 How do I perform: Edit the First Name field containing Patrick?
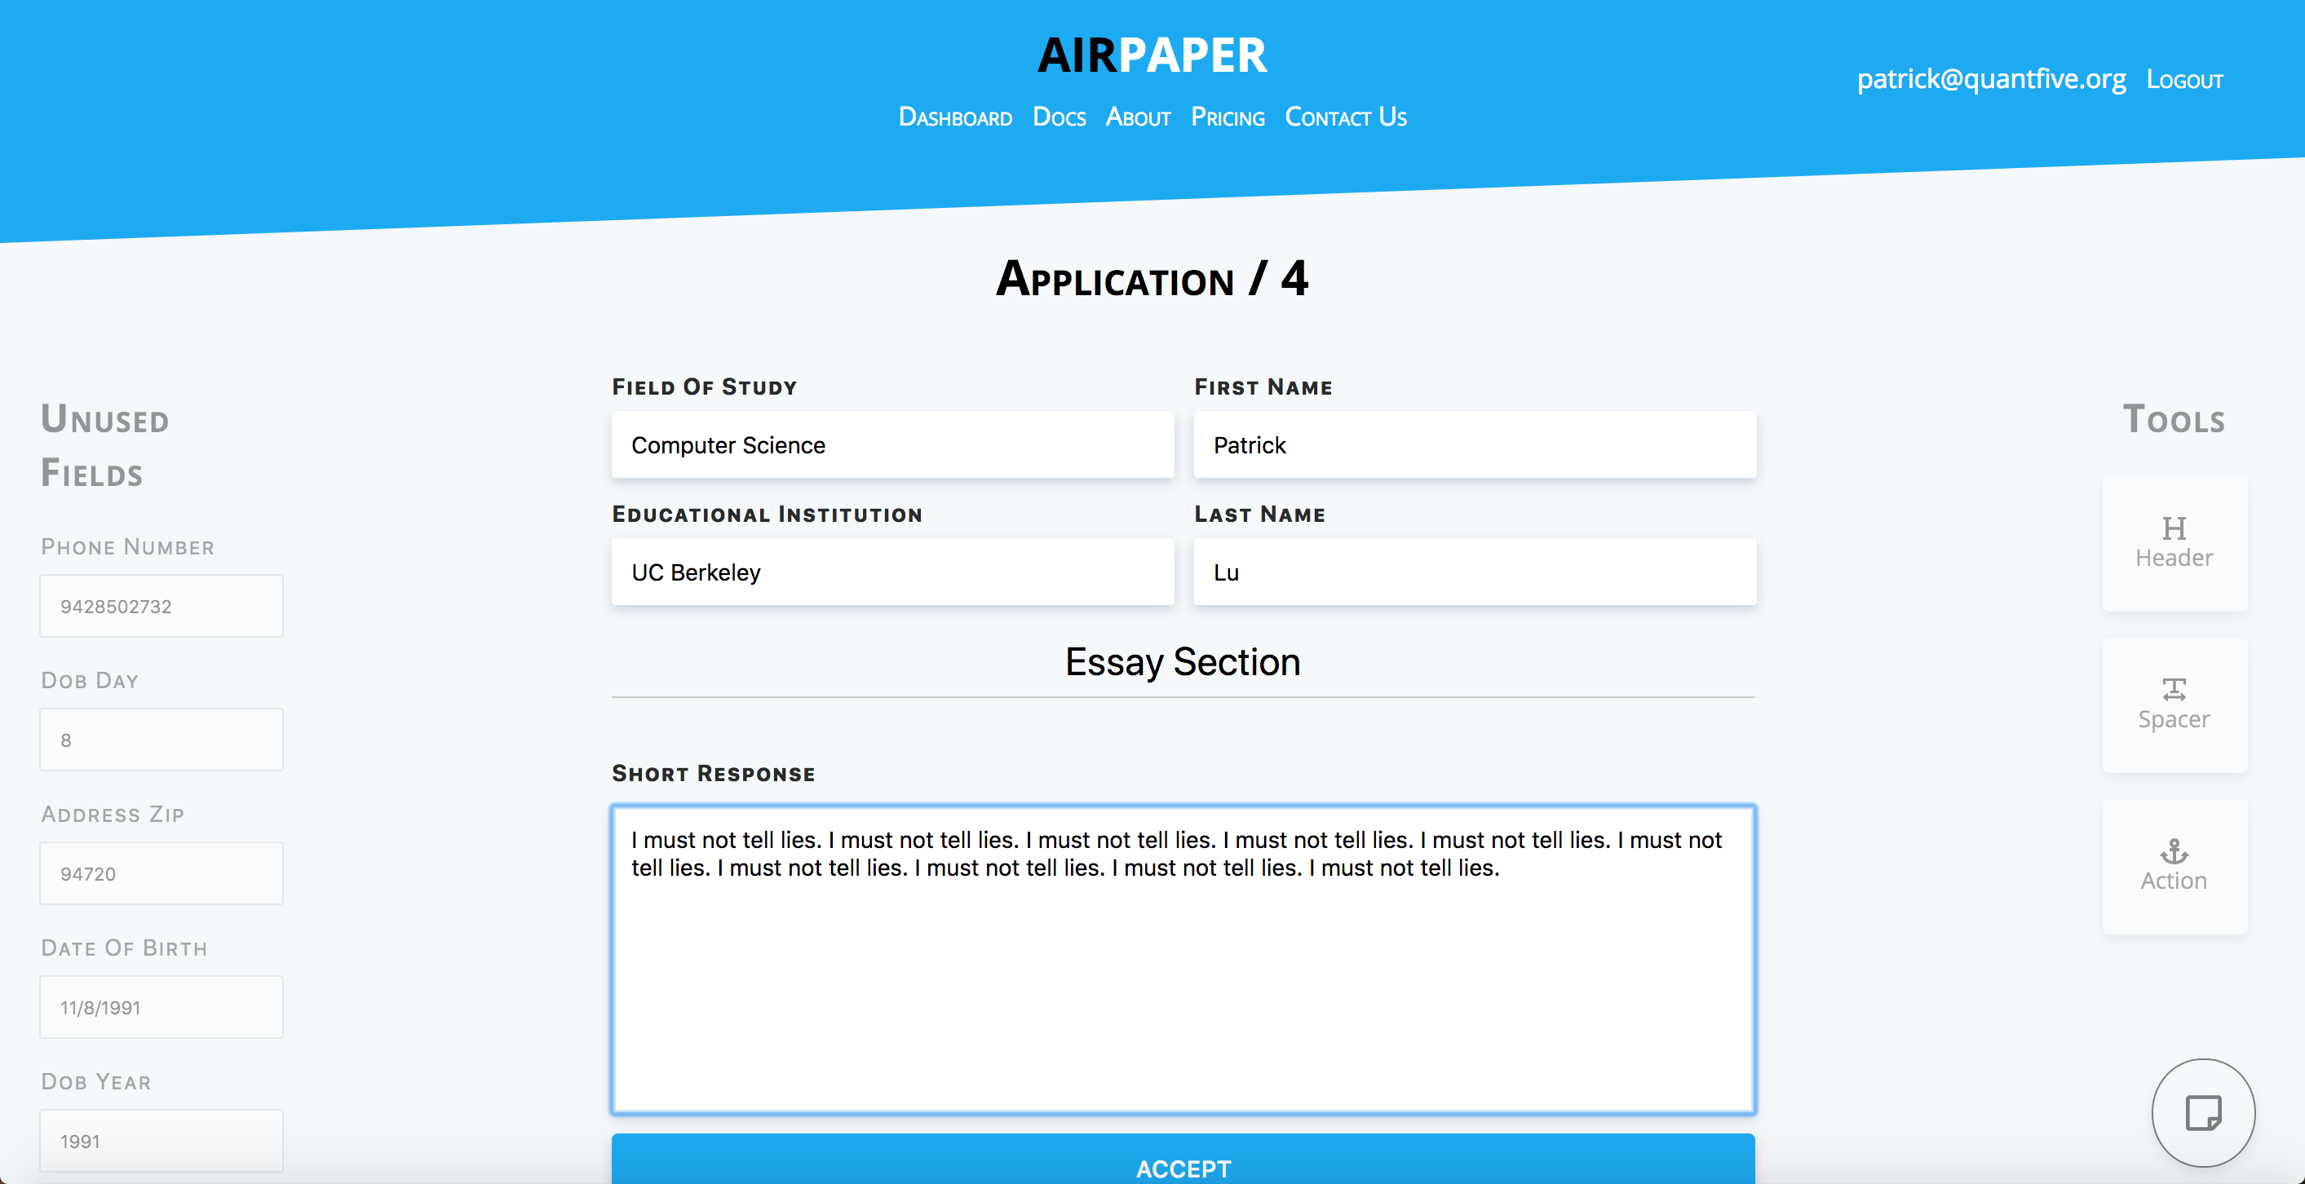point(1475,444)
